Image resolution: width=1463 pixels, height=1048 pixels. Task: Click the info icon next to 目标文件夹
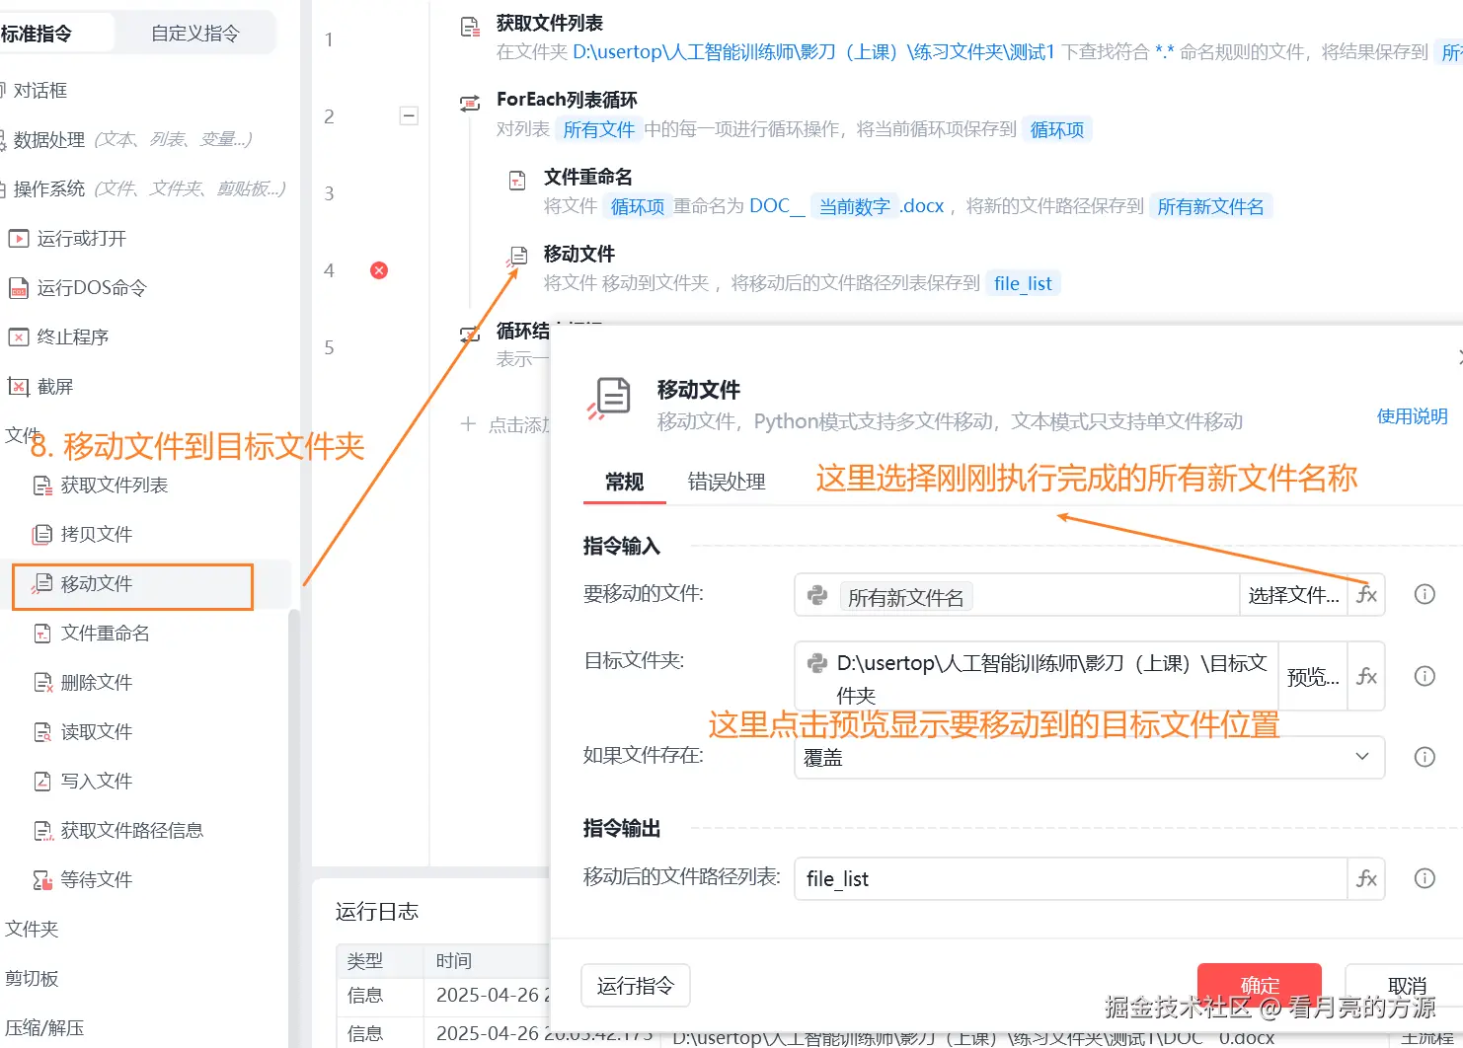[x=1424, y=676]
